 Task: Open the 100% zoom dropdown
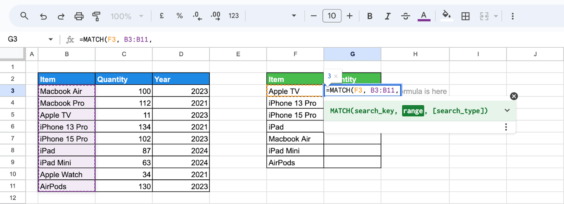point(127,16)
